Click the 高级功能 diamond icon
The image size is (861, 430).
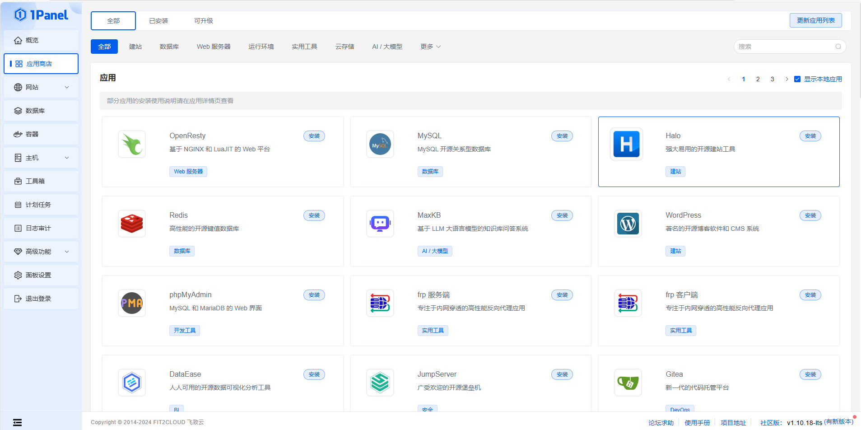pyautogui.click(x=18, y=252)
